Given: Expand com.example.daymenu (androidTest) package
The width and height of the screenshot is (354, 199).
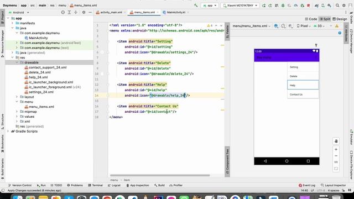Looking at the screenshot, I should pyautogui.click(x=17, y=43).
